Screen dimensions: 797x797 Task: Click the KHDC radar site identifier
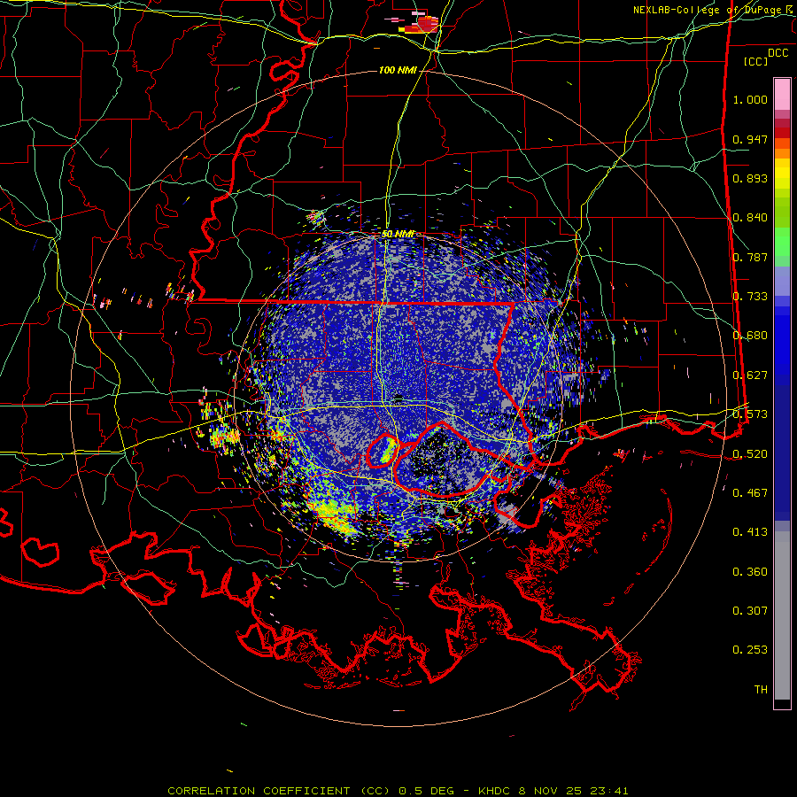click(496, 791)
